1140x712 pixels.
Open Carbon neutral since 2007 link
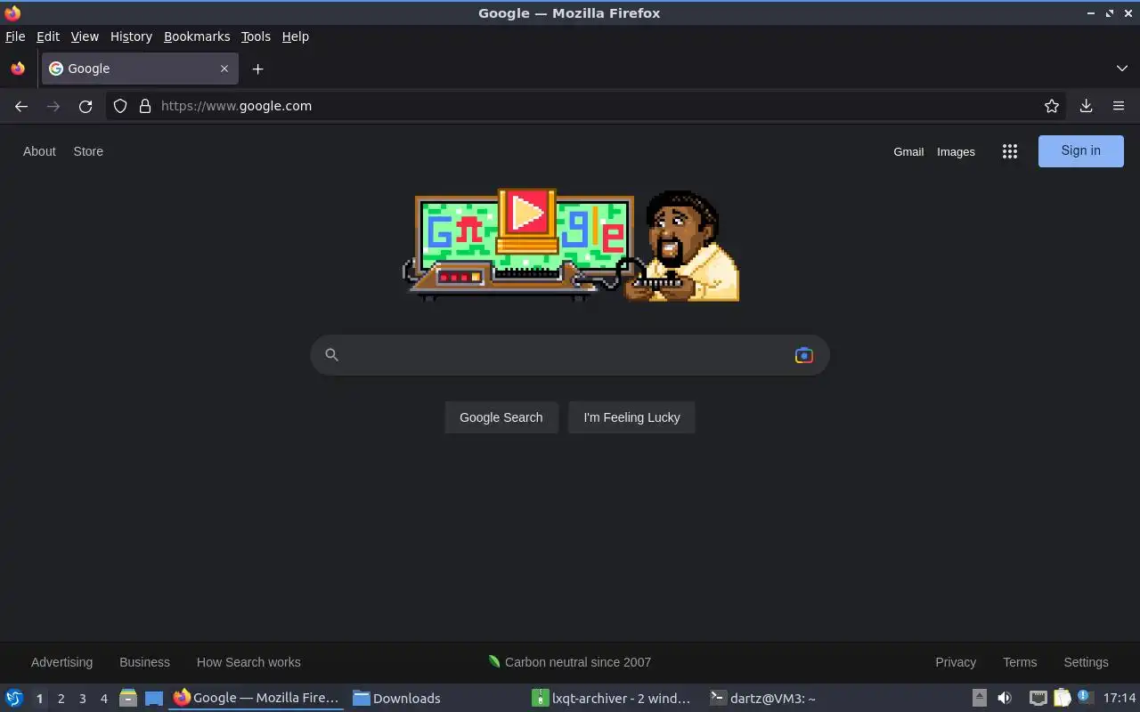(x=570, y=662)
